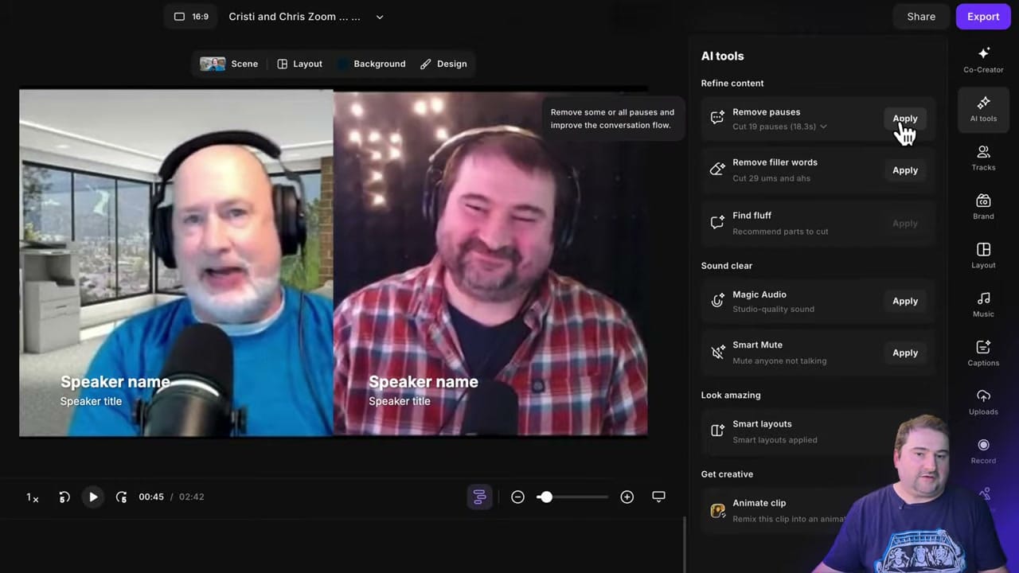Click the Smart layouts icon
Viewport: 1019px width, 573px height.
point(717,431)
